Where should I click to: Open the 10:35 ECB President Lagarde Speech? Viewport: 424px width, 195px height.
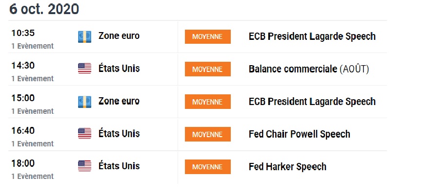(x=312, y=36)
